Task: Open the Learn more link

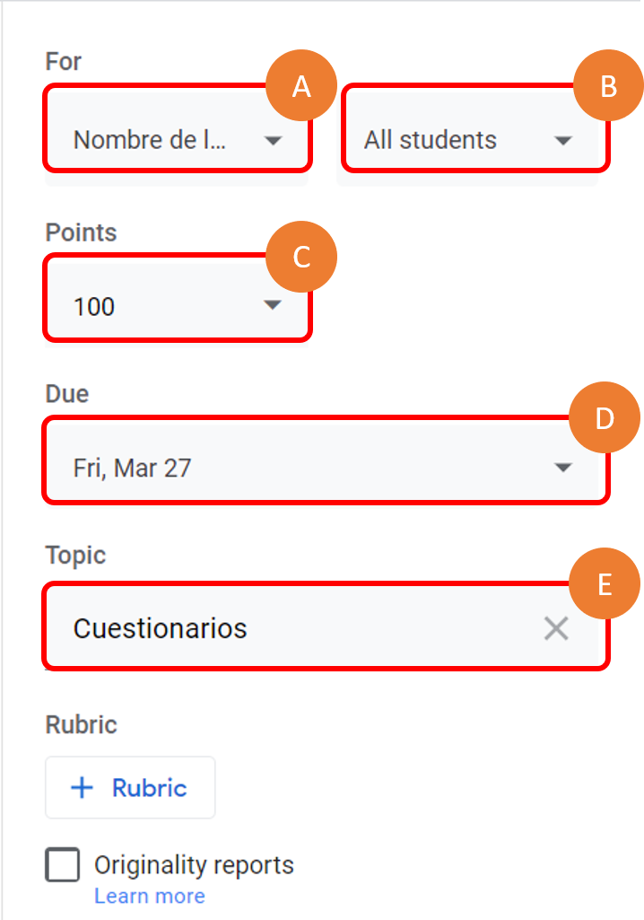Action: (149, 896)
